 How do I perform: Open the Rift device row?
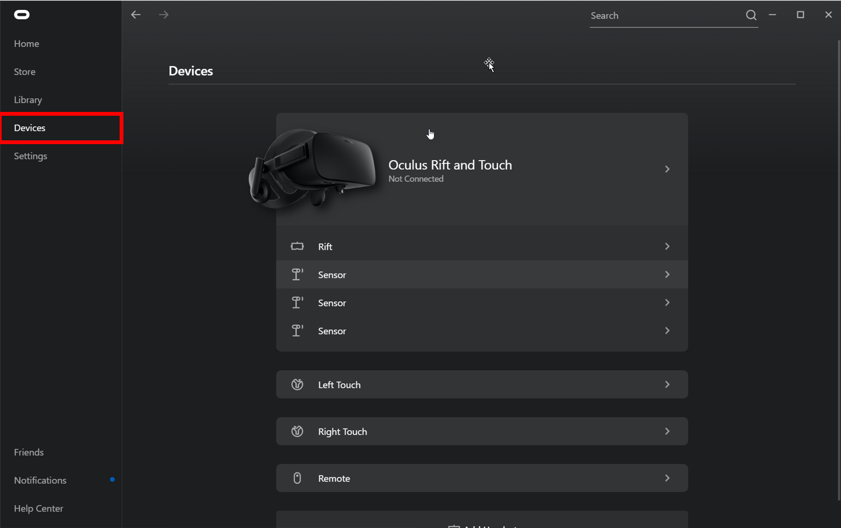482,246
